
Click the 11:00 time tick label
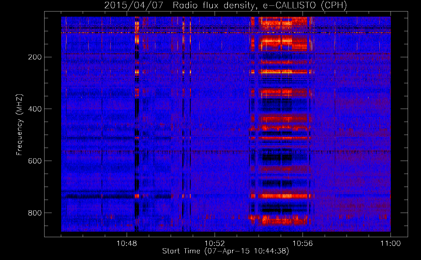coord(391,243)
